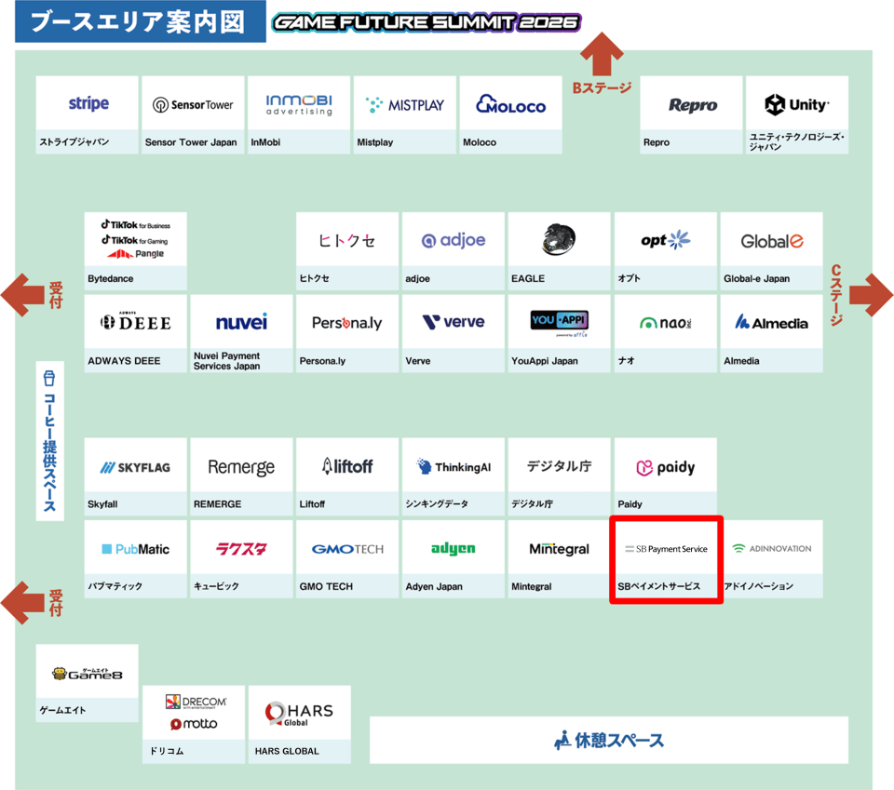Click the Sensor Tower Japan caption
The width and height of the screenshot is (894, 790).
click(191, 142)
